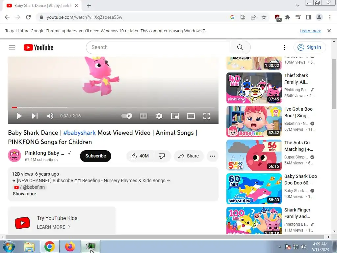Skip to the next video

click(x=35, y=116)
